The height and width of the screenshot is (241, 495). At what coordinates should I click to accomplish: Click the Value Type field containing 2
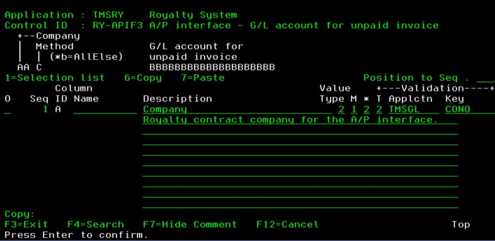(x=341, y=110)
